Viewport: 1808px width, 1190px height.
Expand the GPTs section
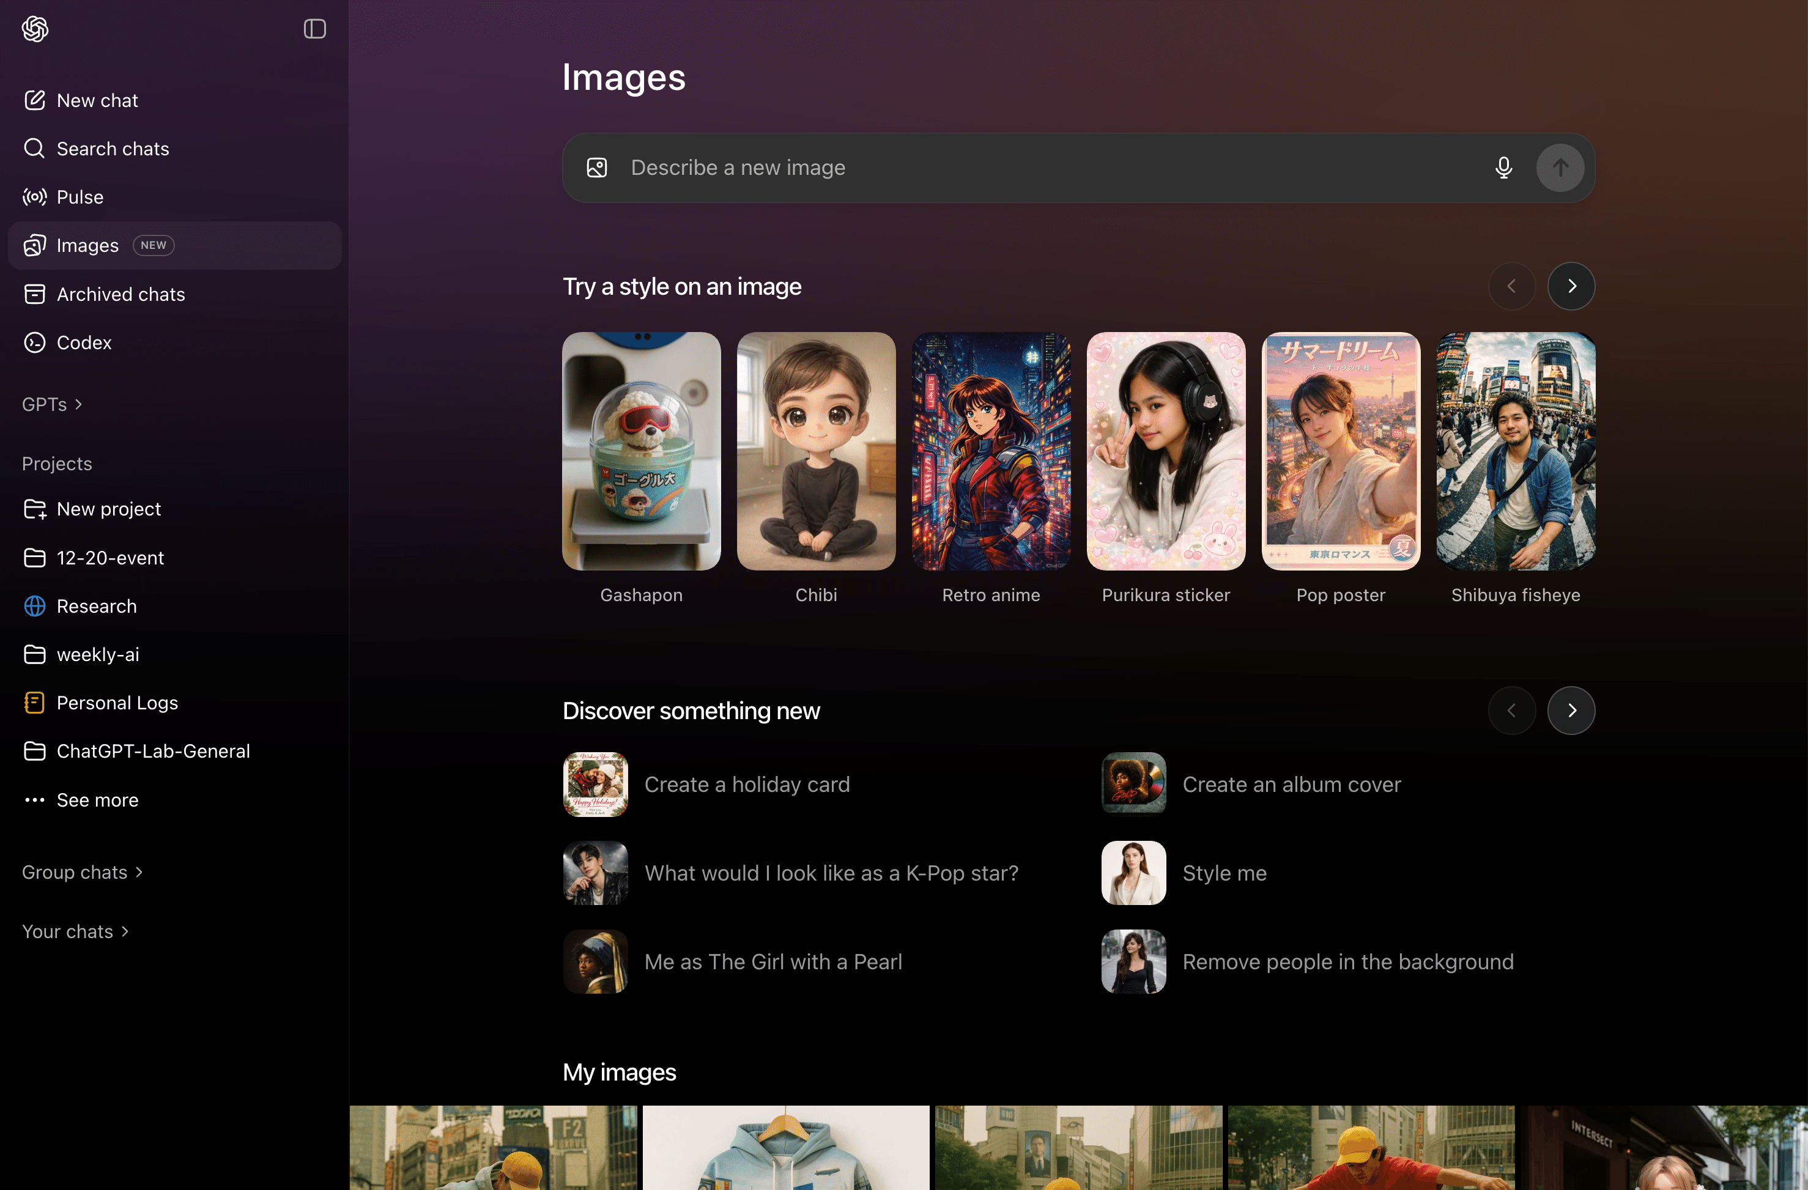[x=51, y=405]
